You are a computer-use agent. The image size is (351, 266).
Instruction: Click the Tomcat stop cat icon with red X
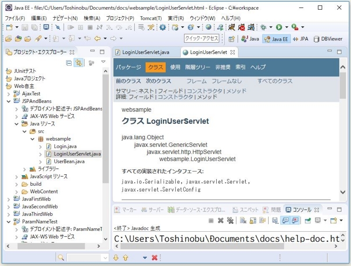coord(241,27)
